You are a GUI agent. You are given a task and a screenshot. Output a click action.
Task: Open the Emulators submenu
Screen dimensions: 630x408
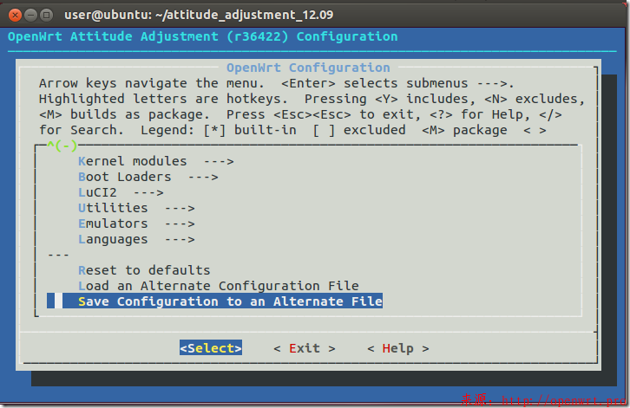click(x=136, y=223)
